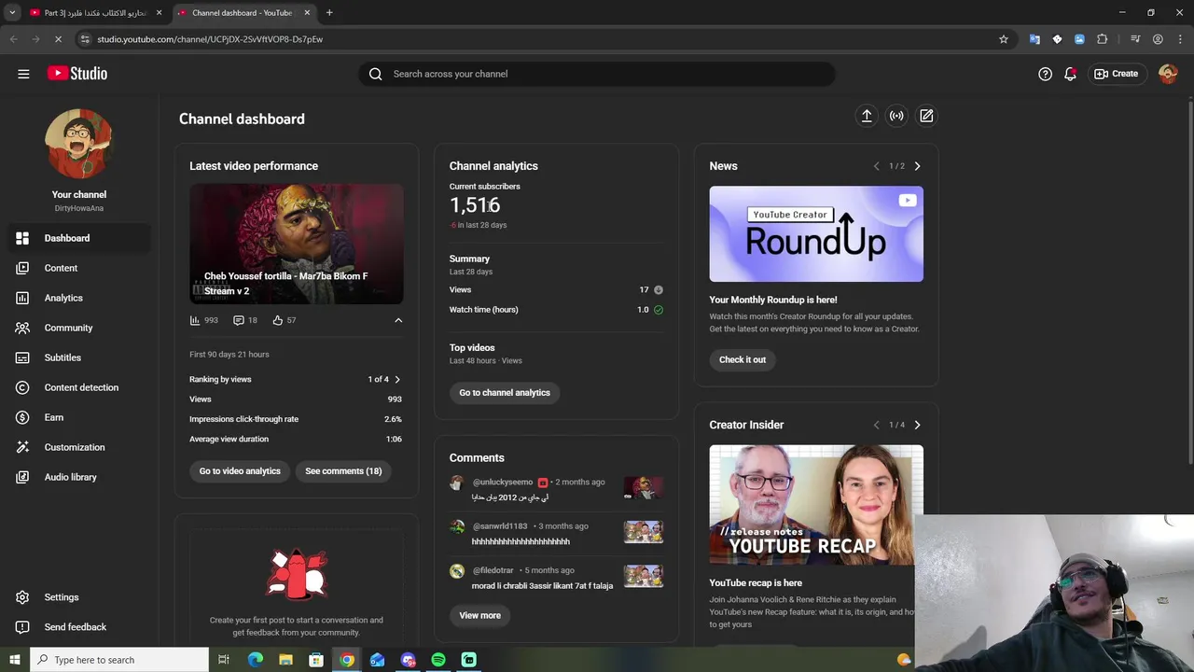Click View more under Comments
This screenshot has width=1194, height=672.
point(480,616)
